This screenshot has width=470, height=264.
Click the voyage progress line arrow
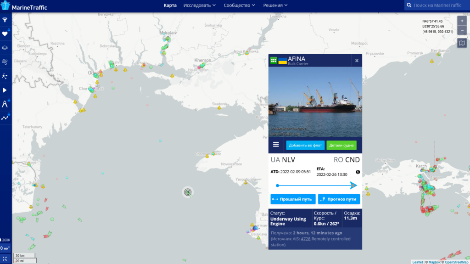[353, 185]
